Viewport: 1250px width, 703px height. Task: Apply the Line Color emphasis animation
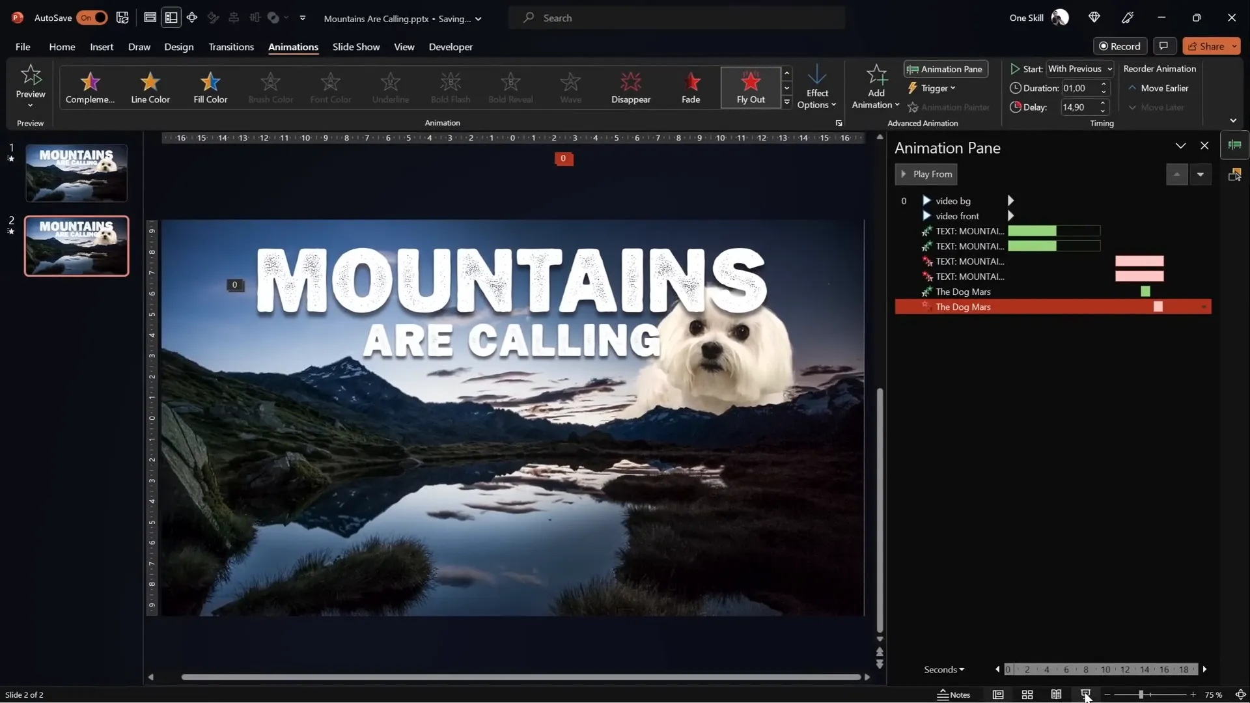150,87
